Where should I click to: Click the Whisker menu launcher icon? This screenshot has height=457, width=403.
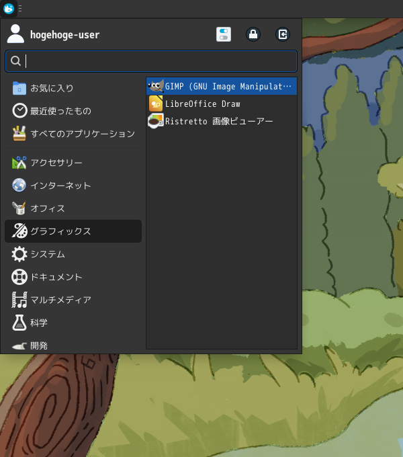9,9
